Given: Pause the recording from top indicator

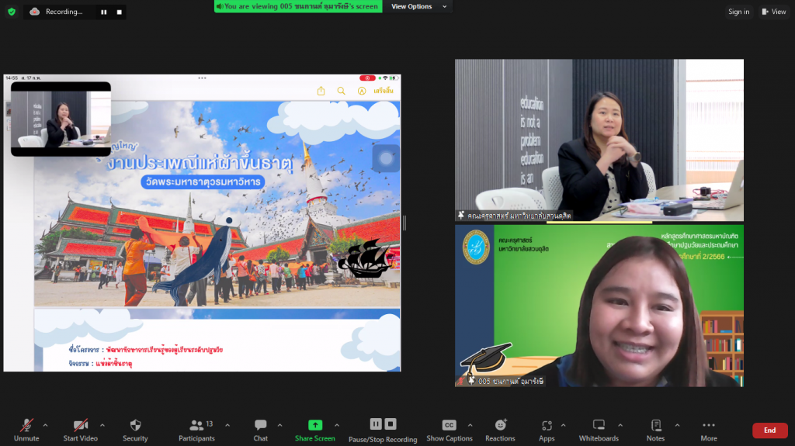Looking at the screenshot, I should coord(103,12).
